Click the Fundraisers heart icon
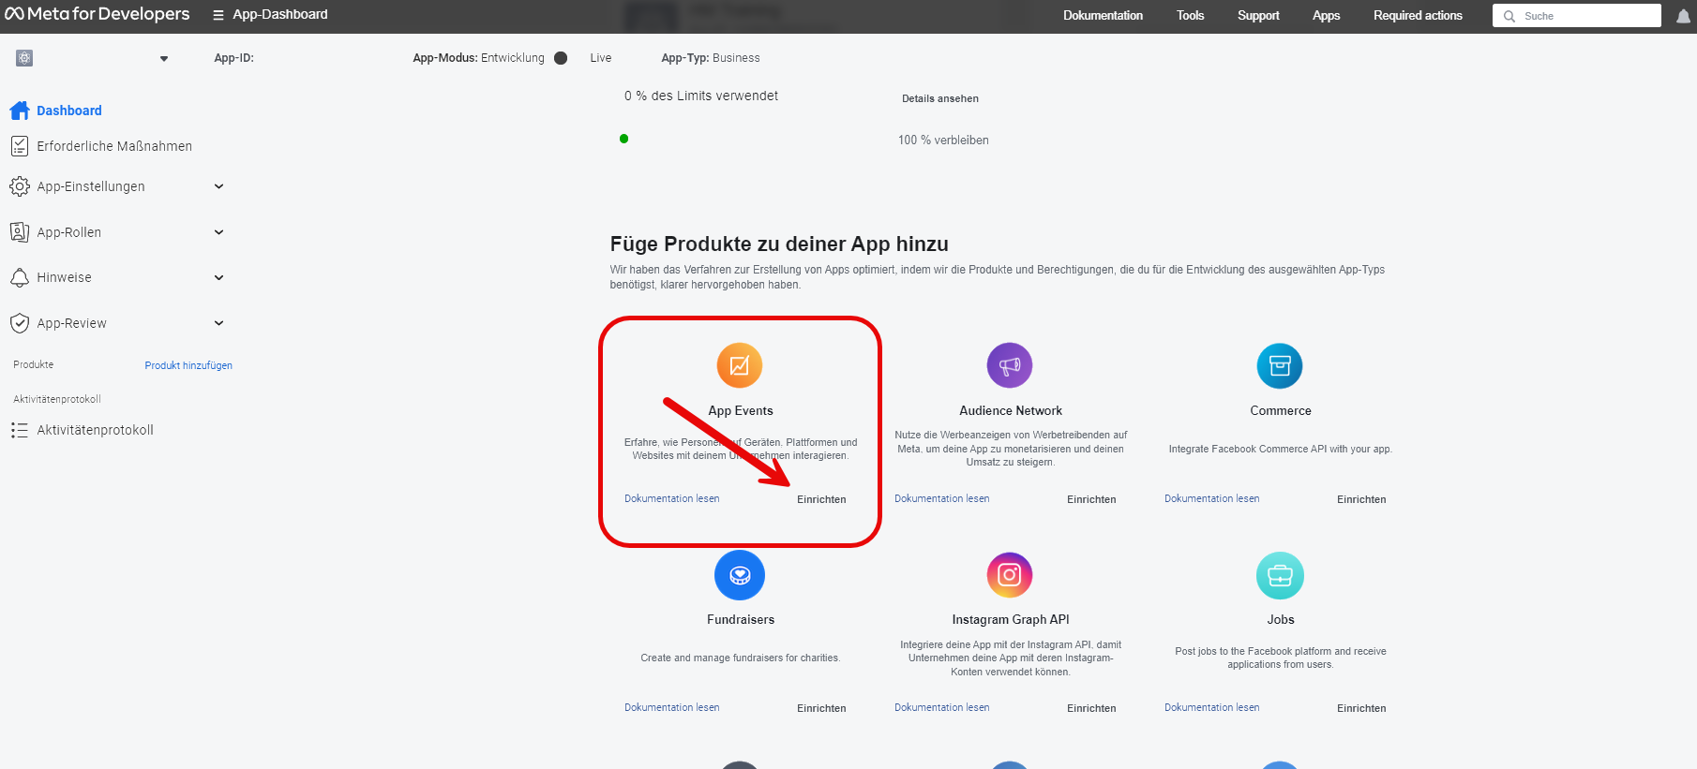Viewport: 1697px width, 769px height. pos(740,575)
